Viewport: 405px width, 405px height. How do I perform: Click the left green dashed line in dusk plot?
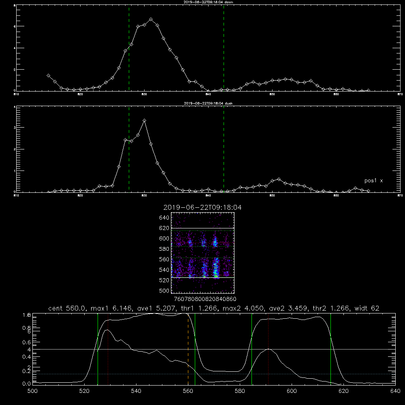129,149
